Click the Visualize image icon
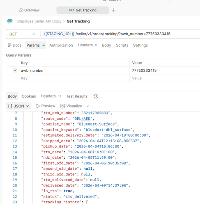 pyautogui.click(x=63, y=106)
